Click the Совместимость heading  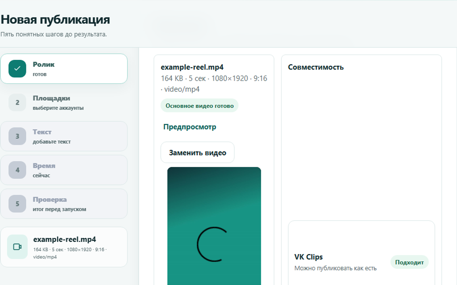(x=316, y=67)
